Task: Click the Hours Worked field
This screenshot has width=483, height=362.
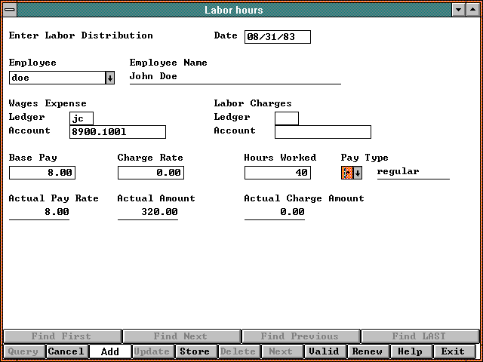Action: pos(277,173)
